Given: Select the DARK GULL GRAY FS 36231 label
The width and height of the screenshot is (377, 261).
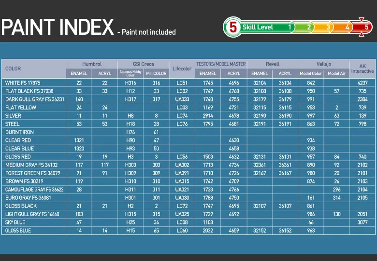Looking at the screenshot, I should 35,99.
